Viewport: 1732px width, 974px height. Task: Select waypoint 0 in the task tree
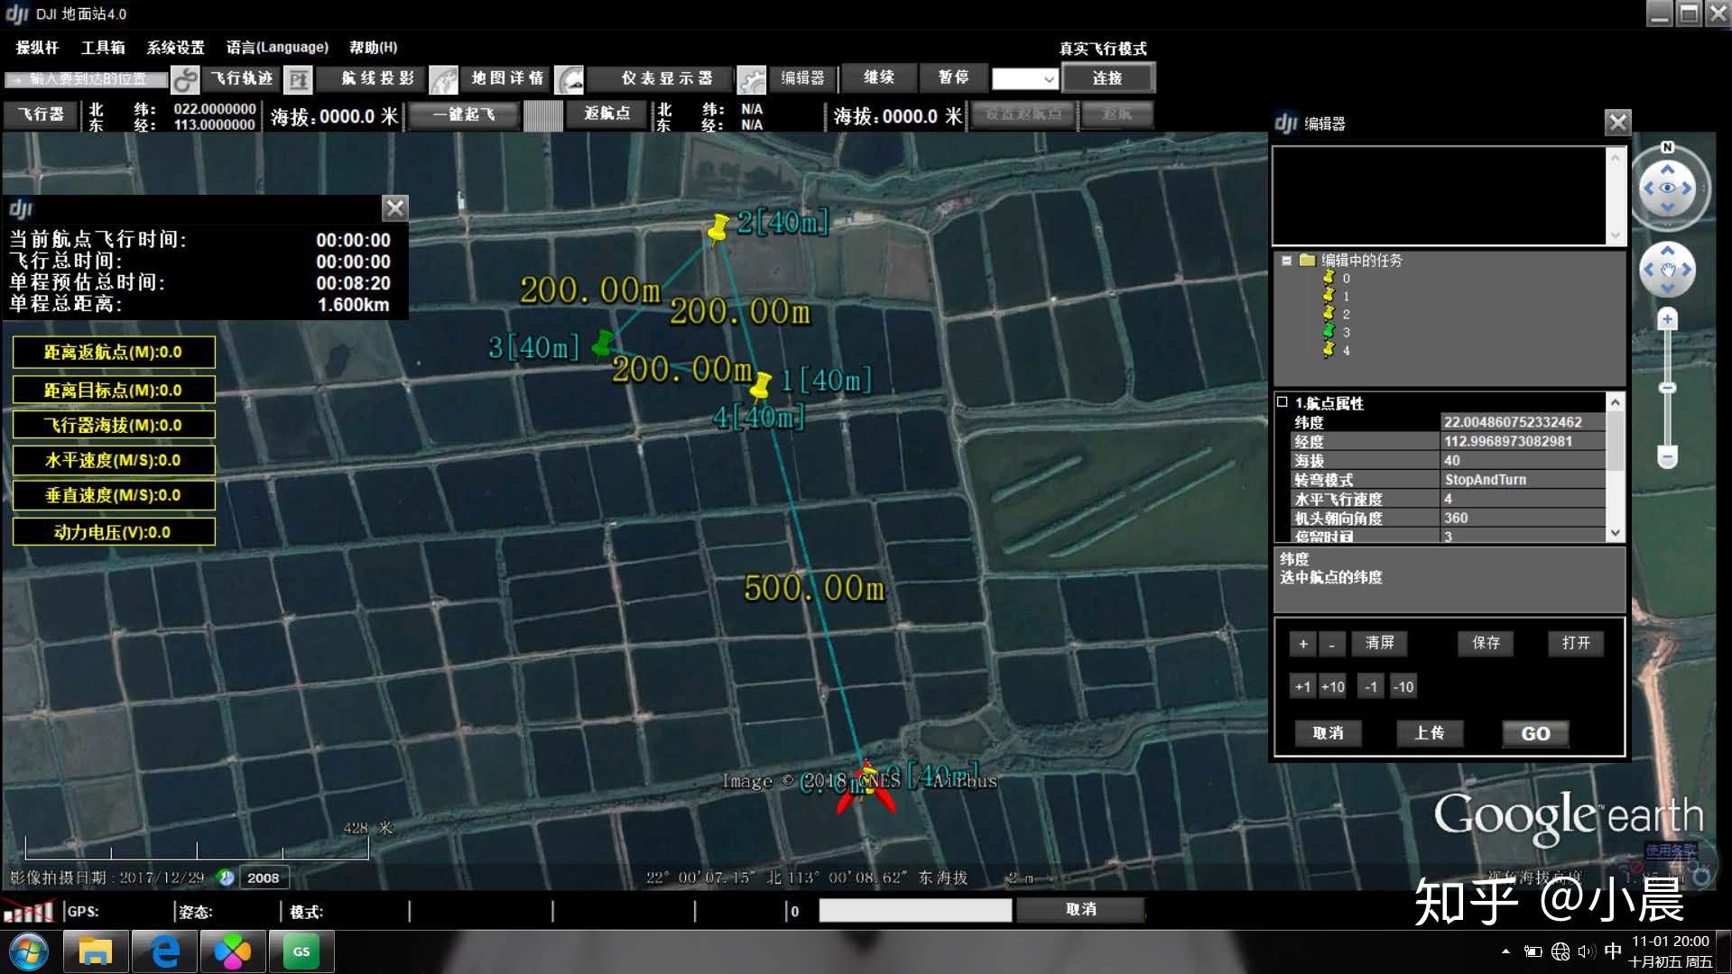(x=1346, y=279)
